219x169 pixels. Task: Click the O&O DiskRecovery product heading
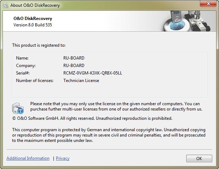(33, 19)
